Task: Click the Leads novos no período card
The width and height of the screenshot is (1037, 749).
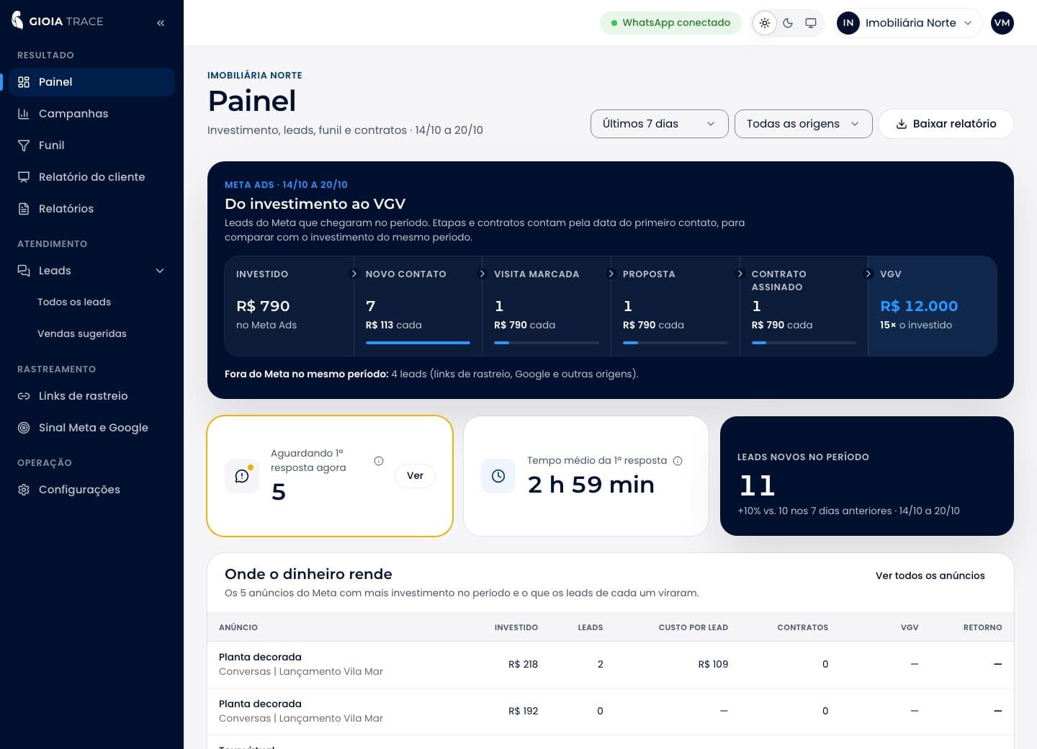Action: tap(867, 476)
